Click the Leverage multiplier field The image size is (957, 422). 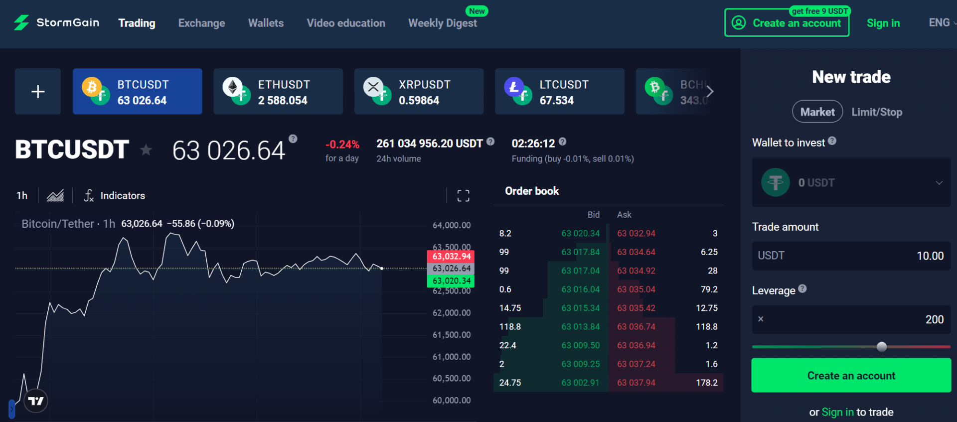[x=851, y=319]
